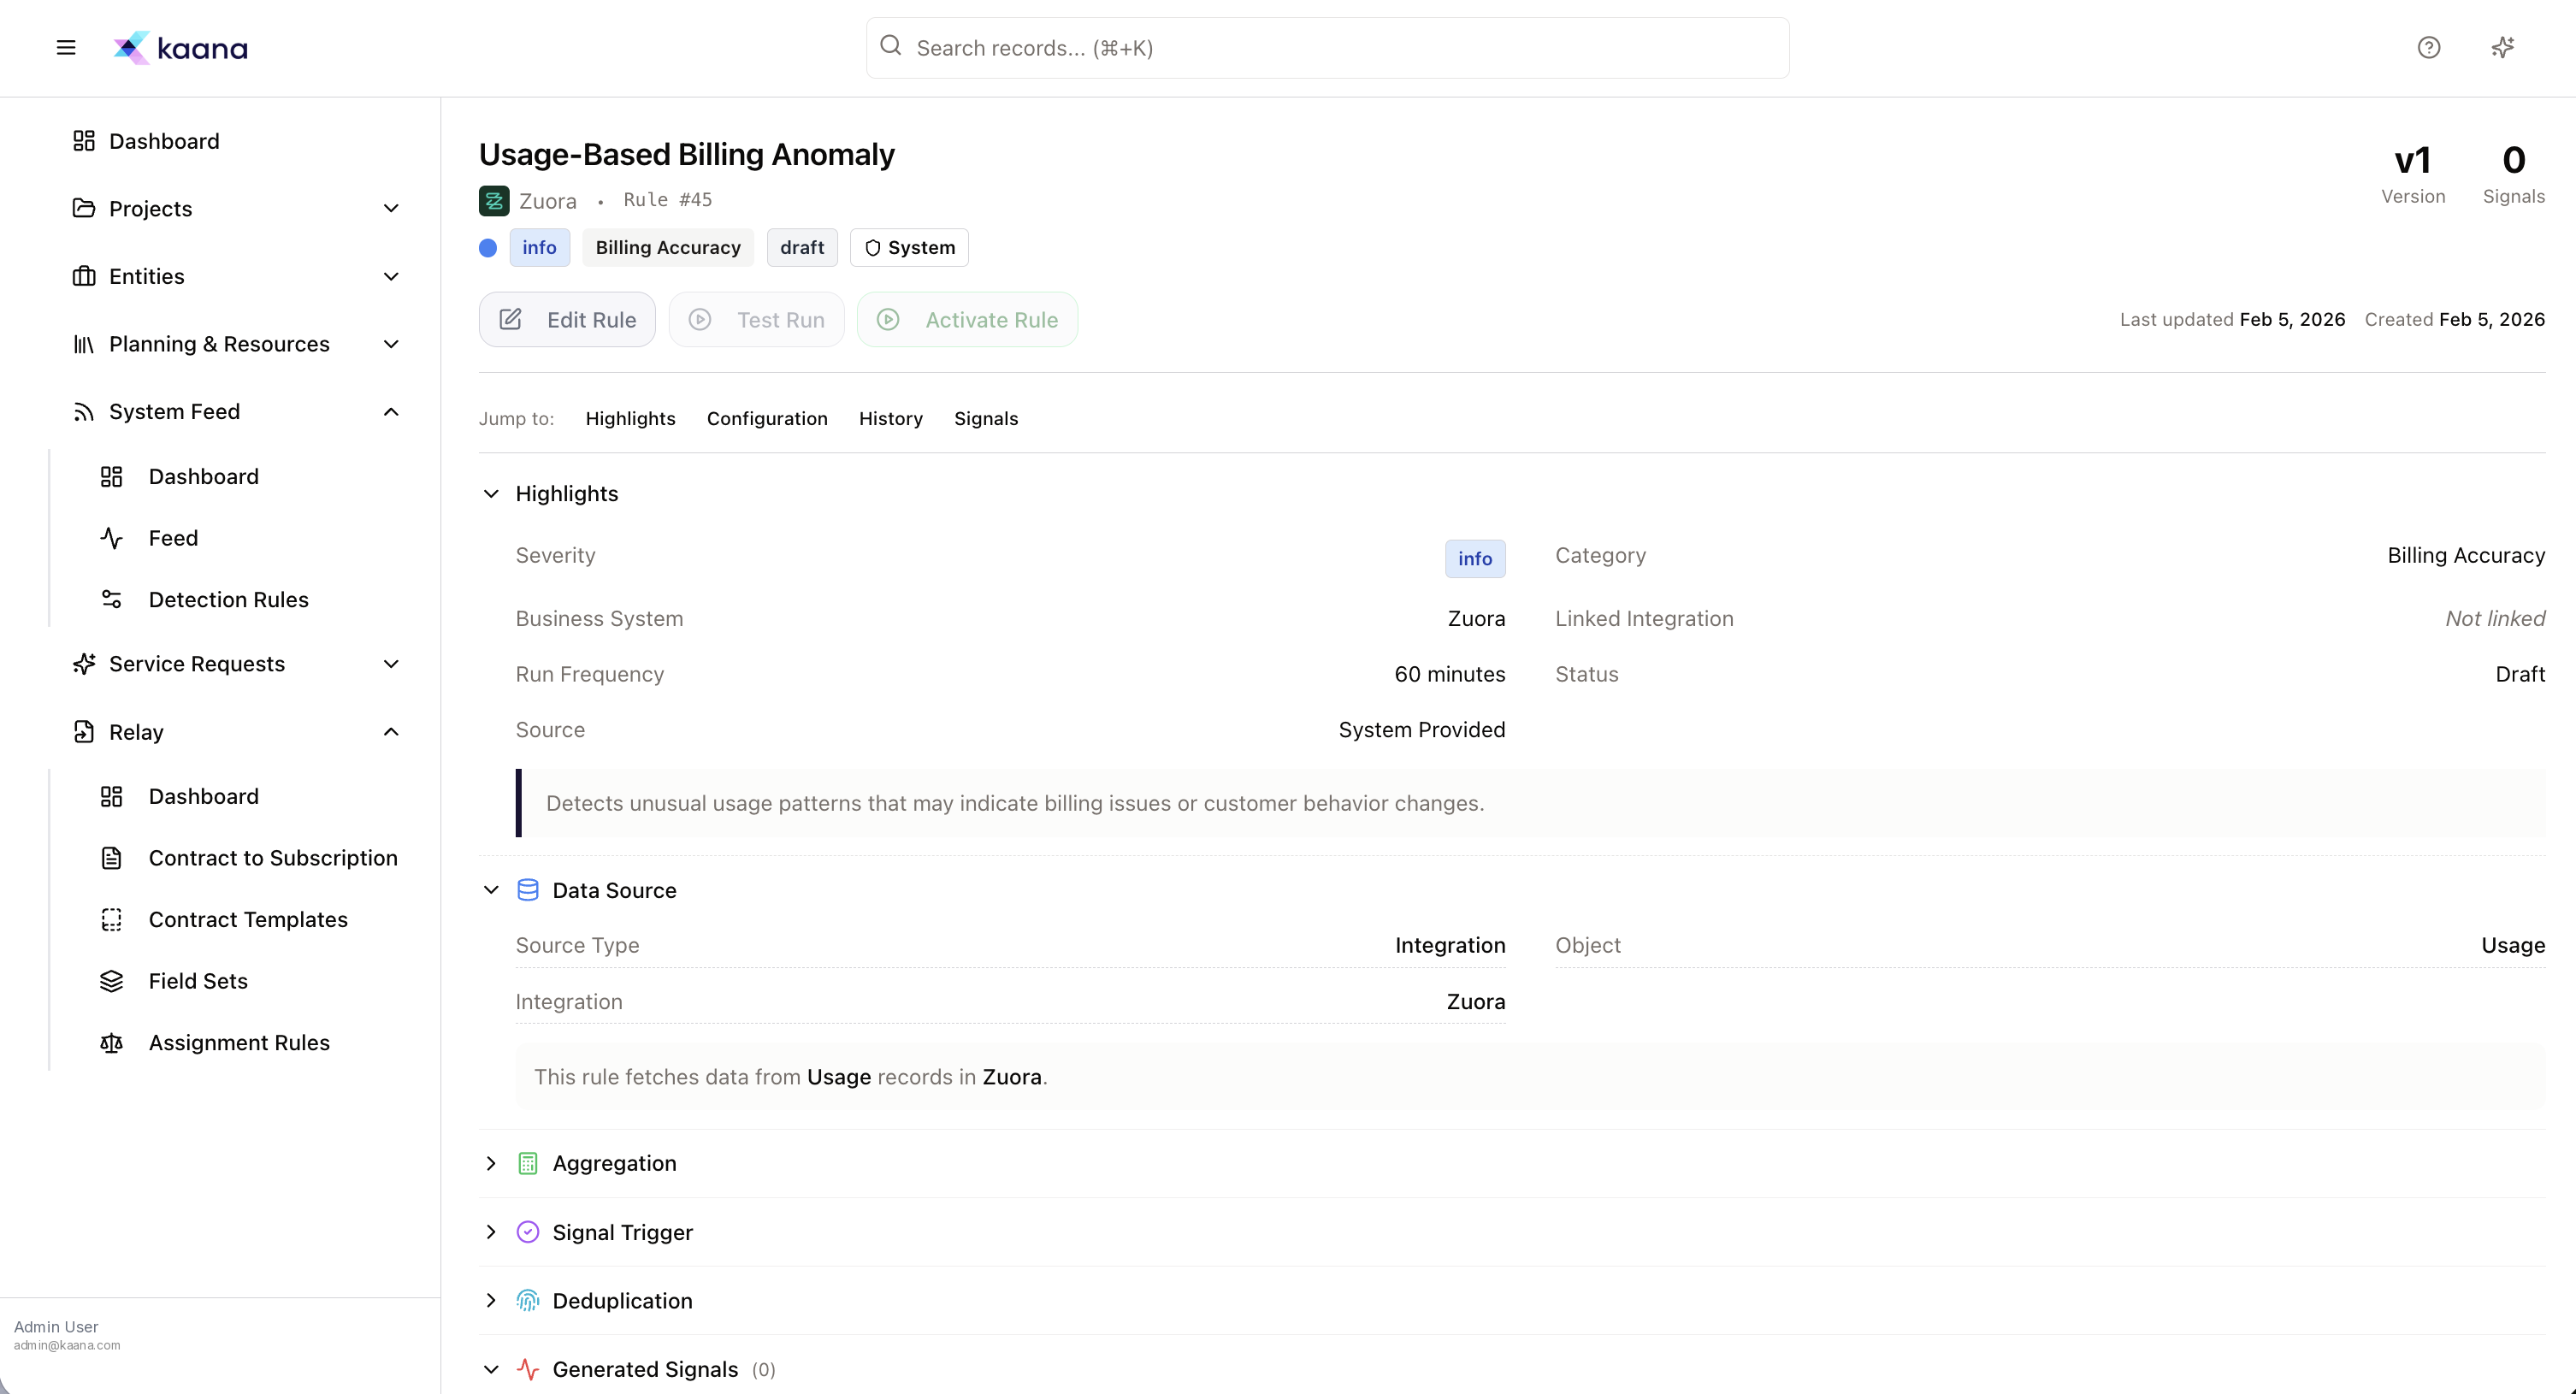This screenshot has width=2576, height=1394.
Task: Click the Zuora integration icon beside the rule name
Action: click(x=494, y=200)
